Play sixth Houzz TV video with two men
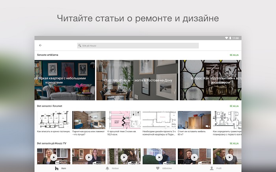The image size is (276, 172). point(229,157)
